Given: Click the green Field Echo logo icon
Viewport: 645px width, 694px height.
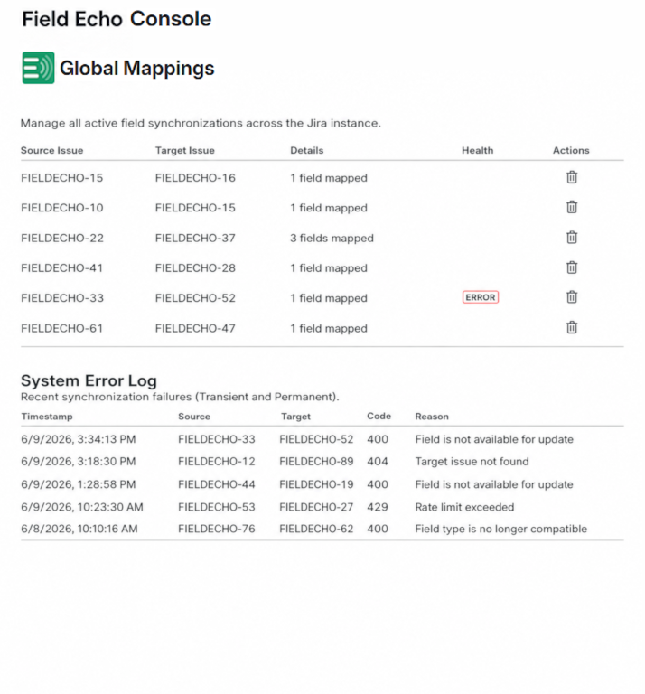Looking at the screenshot, I should point(39,68).
